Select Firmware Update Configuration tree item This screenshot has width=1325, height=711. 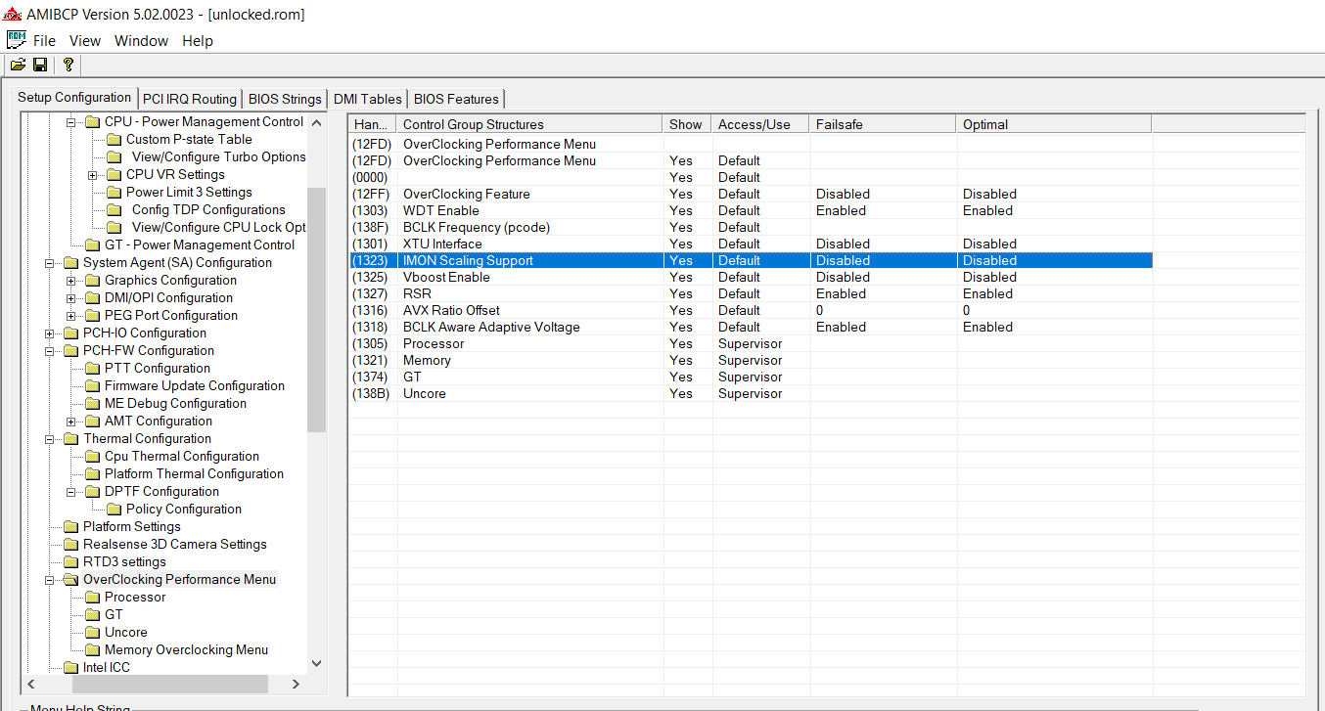(195, 385)
